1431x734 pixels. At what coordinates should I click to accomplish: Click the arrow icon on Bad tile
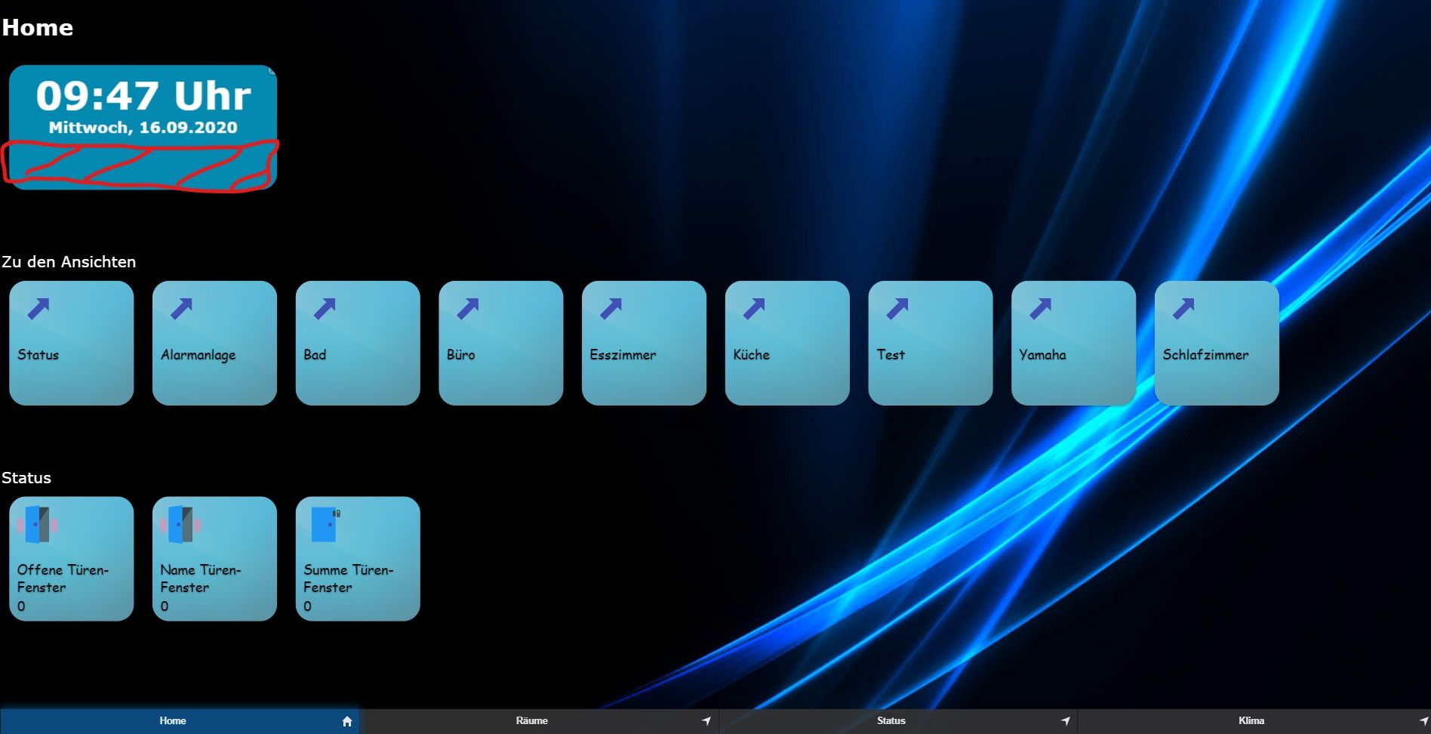325,308
